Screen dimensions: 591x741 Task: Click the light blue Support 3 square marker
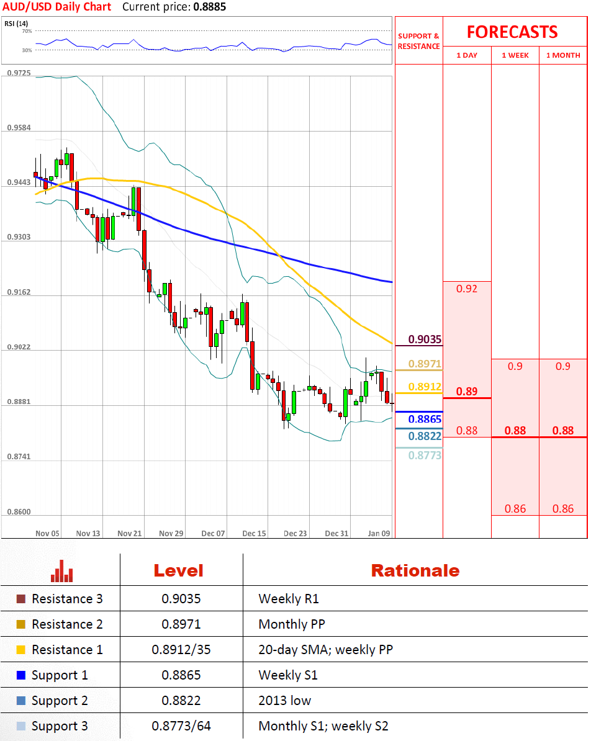click(21, 726)
